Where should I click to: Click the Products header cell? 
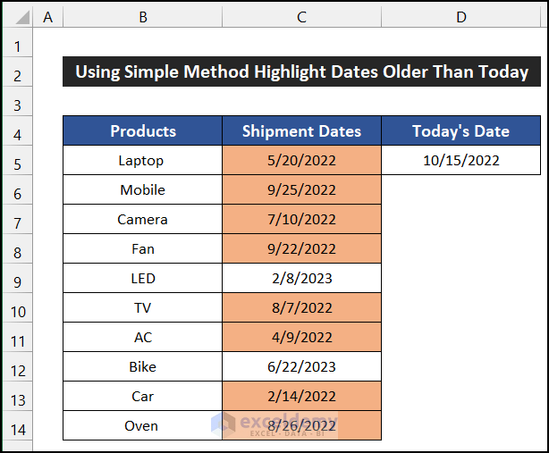click(x=142, y=131)
